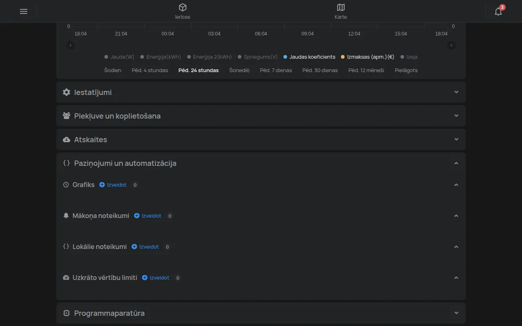Open the Karte map view
This screenshot has height=326, width=522.
(341, 11)
